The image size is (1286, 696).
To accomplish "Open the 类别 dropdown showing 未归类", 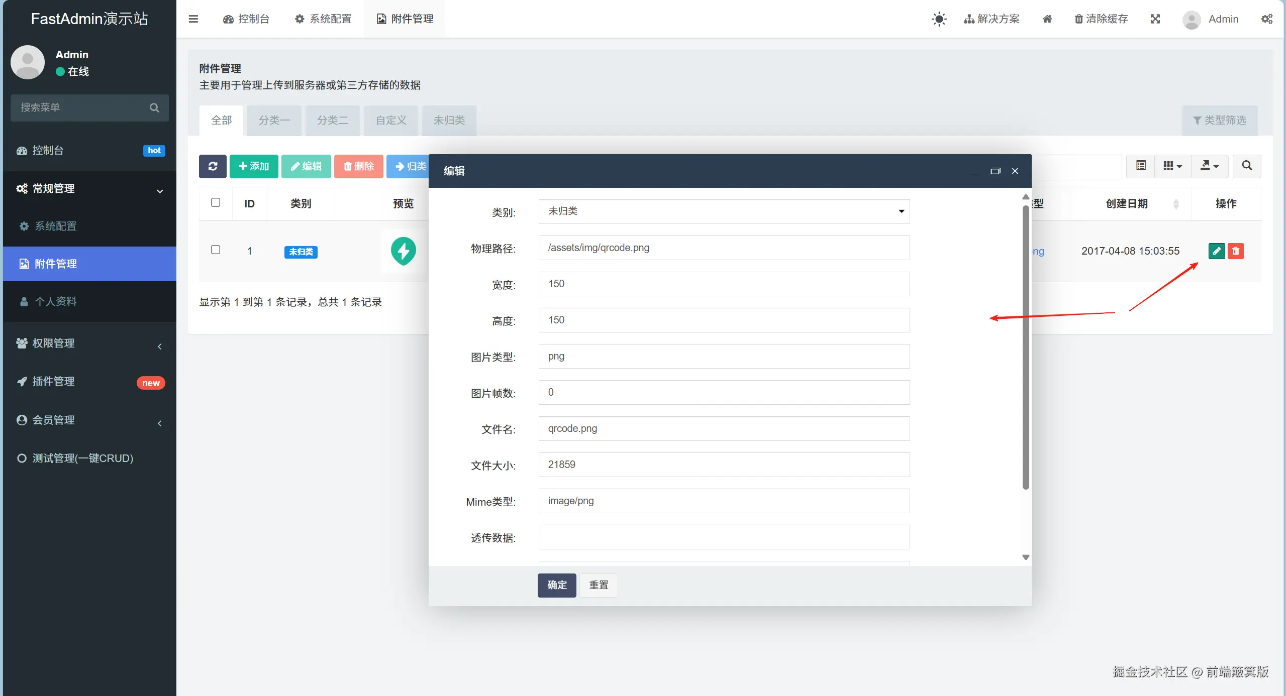I will (724, 211).
